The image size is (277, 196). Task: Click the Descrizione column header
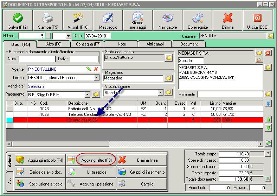102,103
